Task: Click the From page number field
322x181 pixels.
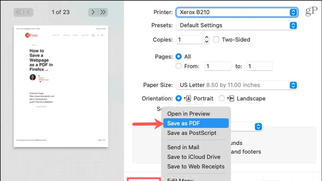Action: point(218,66)
